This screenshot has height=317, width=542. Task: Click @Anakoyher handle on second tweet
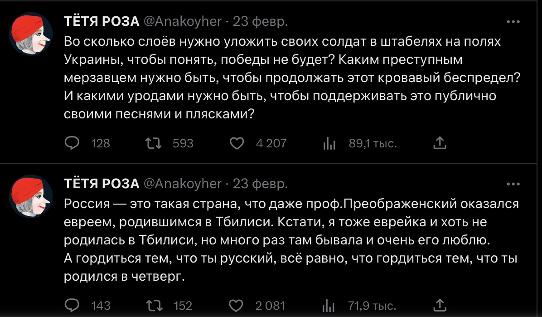pyautogui.click(x=183, y=184)
